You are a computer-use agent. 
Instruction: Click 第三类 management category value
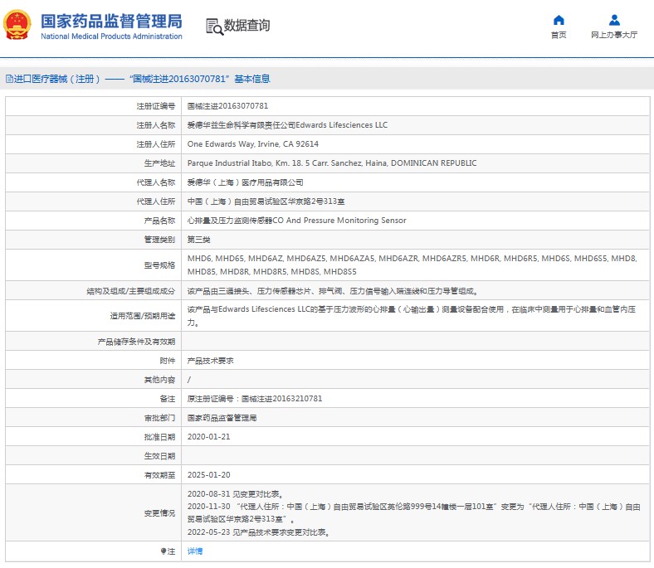198,240
